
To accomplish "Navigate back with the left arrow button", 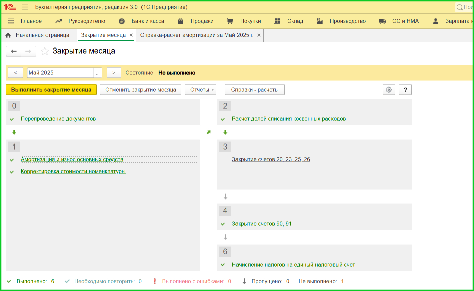I will coord(14,51).
